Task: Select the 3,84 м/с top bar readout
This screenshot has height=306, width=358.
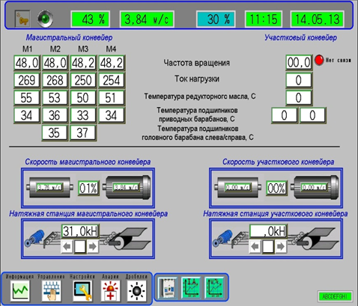Action: [147, 19]
